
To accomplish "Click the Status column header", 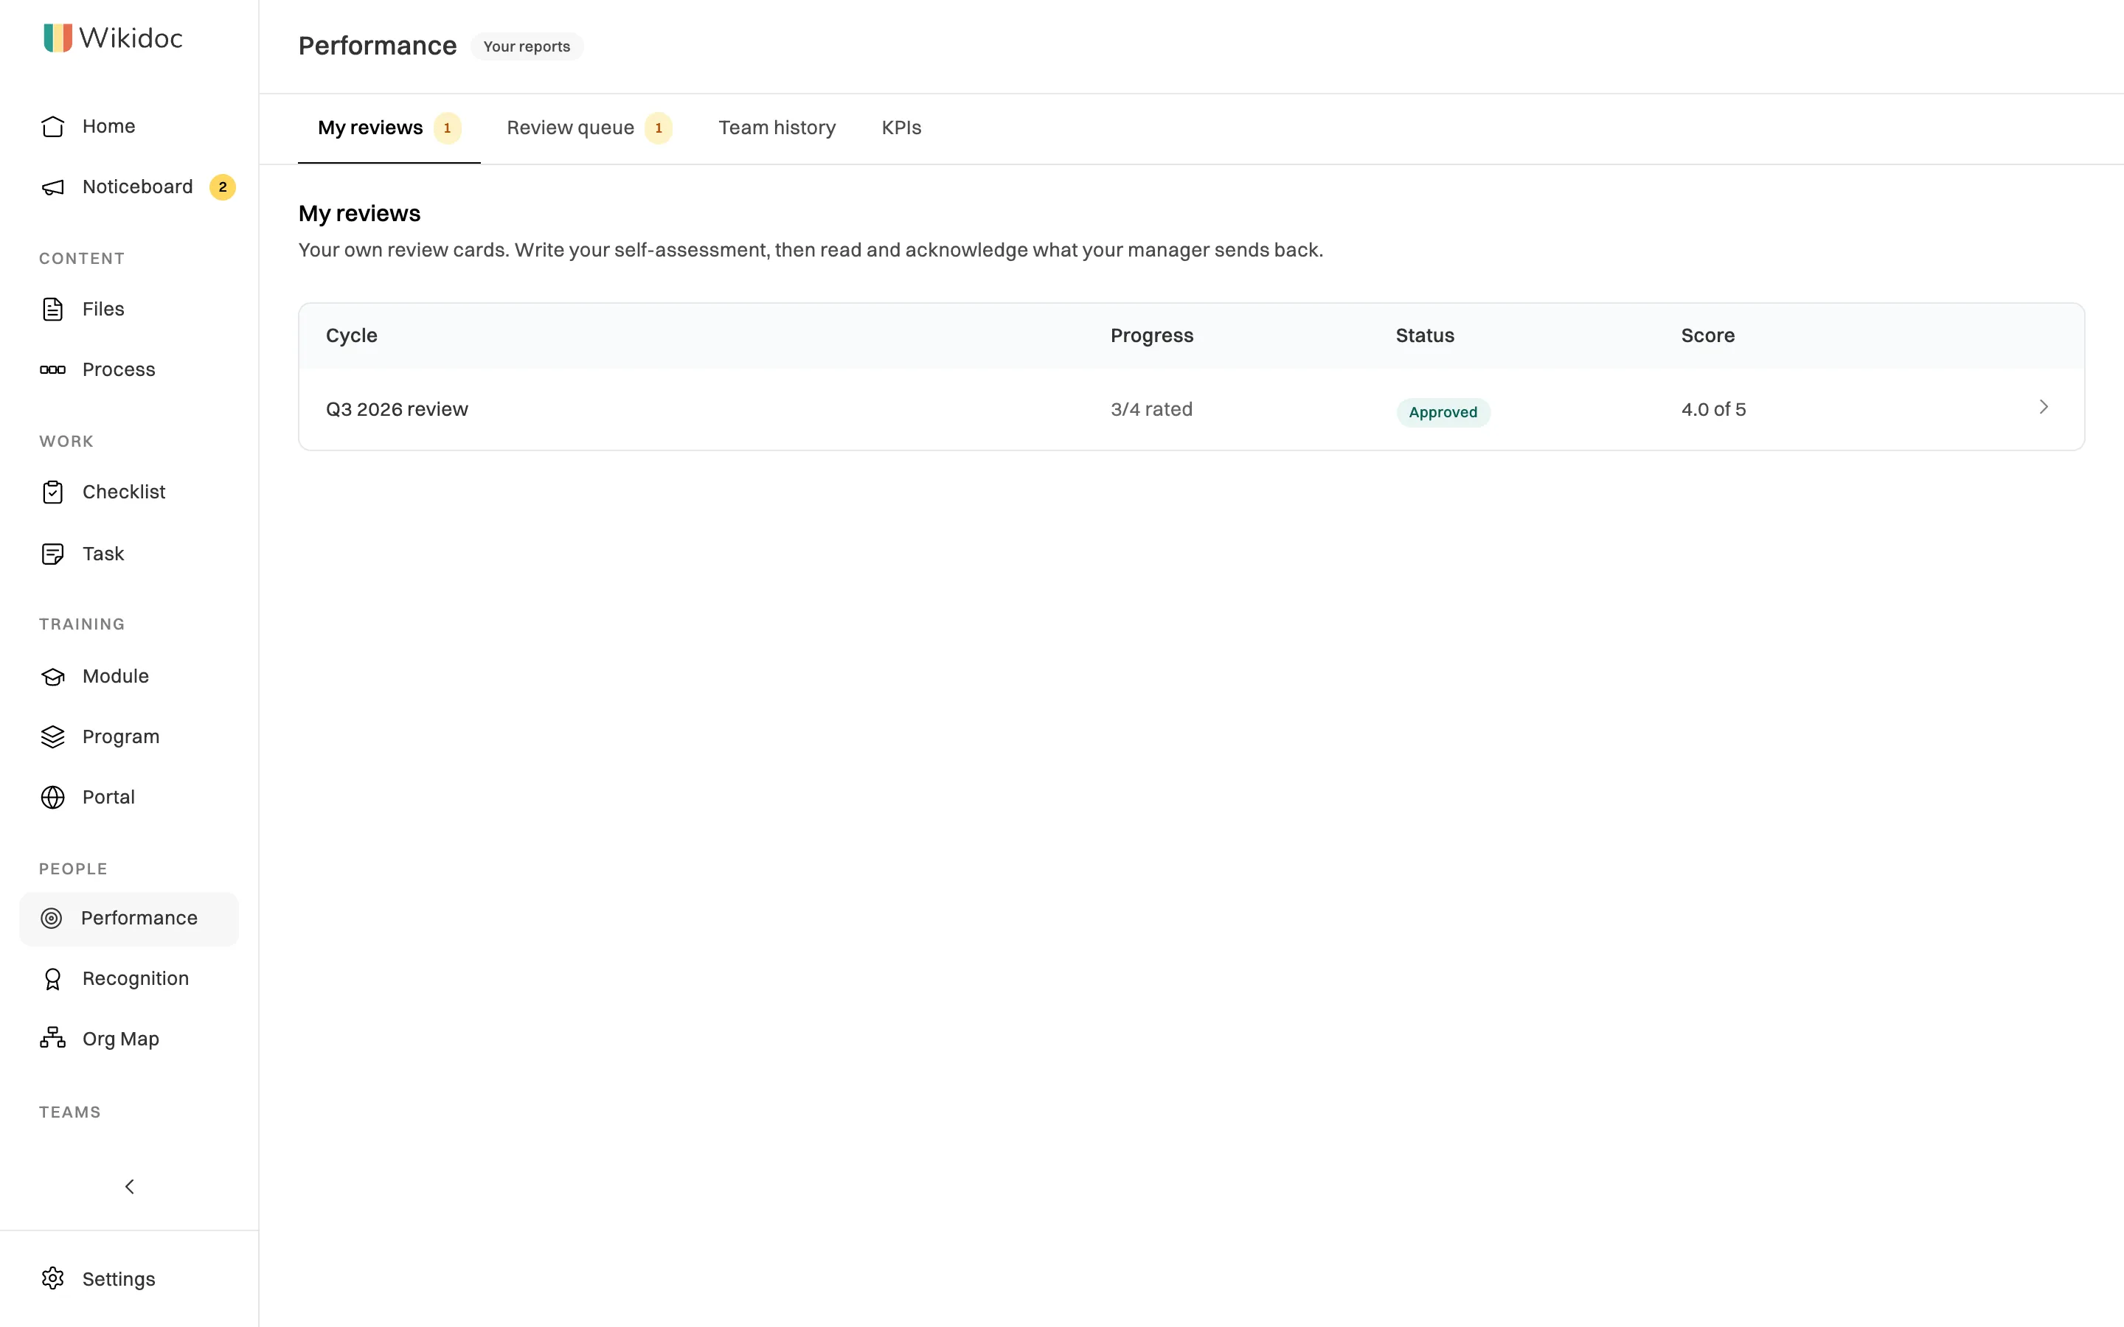I will [1425, 335].
